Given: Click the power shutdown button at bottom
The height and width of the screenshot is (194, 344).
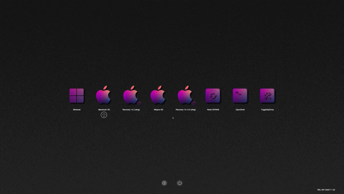Looking at the screenshot, I should [x=180, y=183].
